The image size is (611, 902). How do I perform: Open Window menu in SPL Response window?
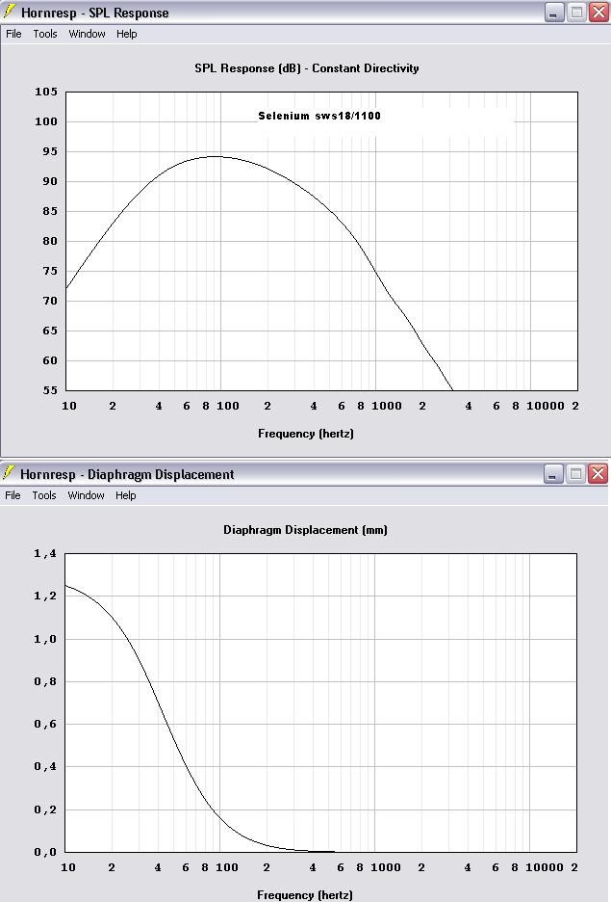(87, 34)
